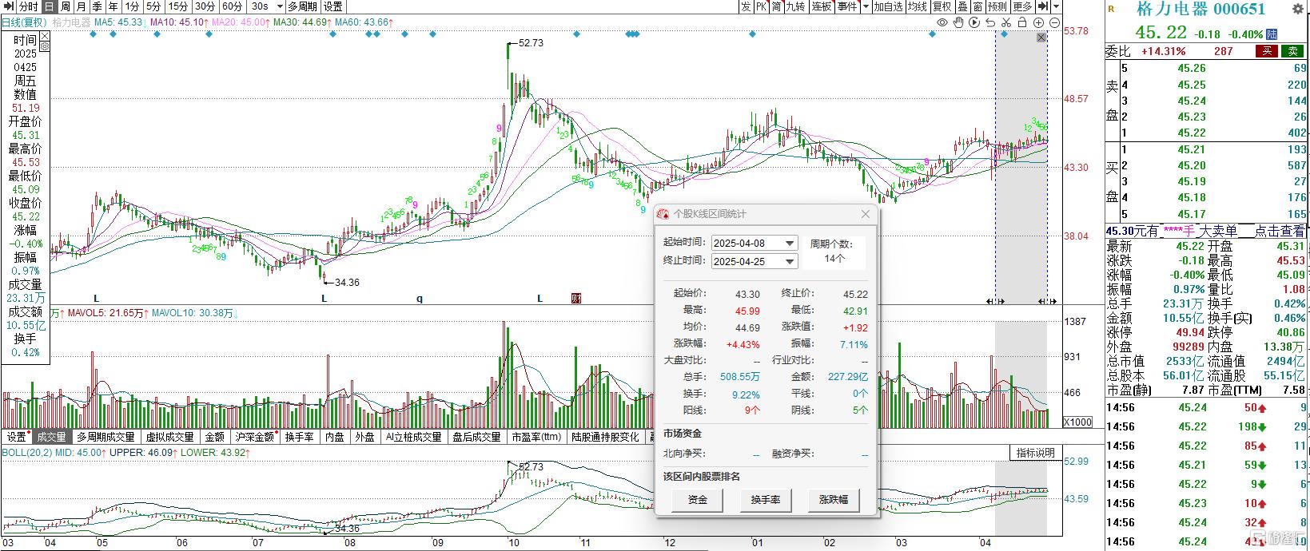Open 多周期 multi-period view
The image size is (1310, 551).
(303, 6)
